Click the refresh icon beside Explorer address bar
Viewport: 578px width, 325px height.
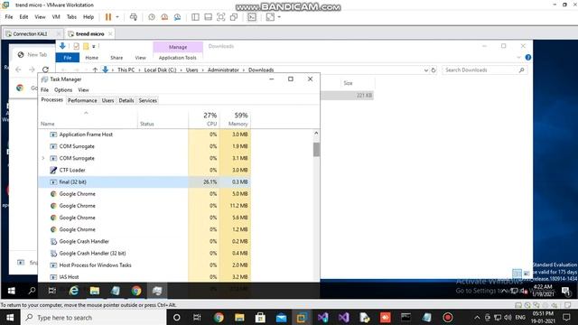point(433,70)
